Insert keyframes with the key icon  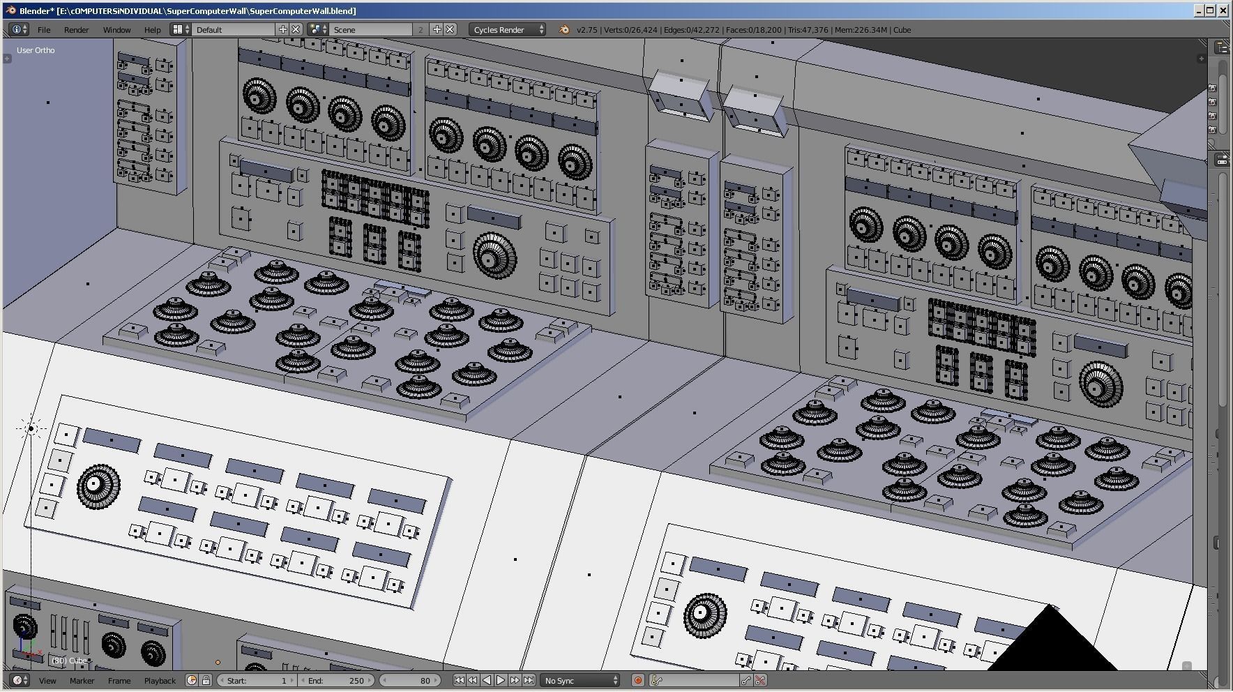click(746, 680)
